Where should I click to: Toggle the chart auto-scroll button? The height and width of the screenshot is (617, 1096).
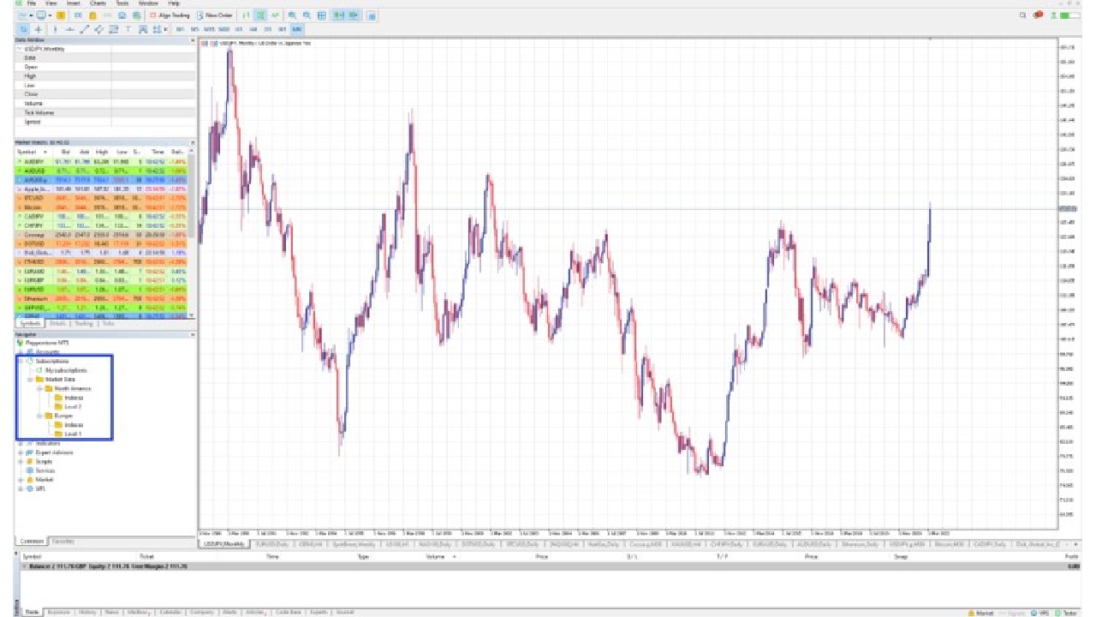339,15
